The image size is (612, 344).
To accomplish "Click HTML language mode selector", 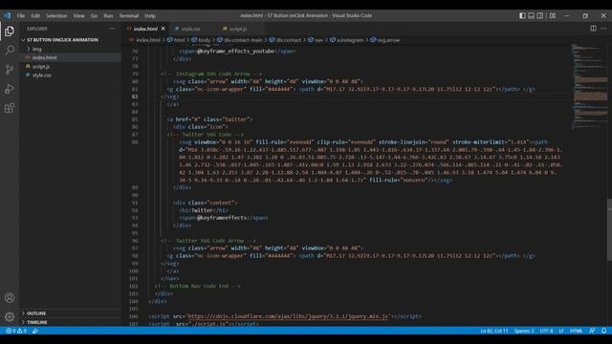I will coord(576,331).
